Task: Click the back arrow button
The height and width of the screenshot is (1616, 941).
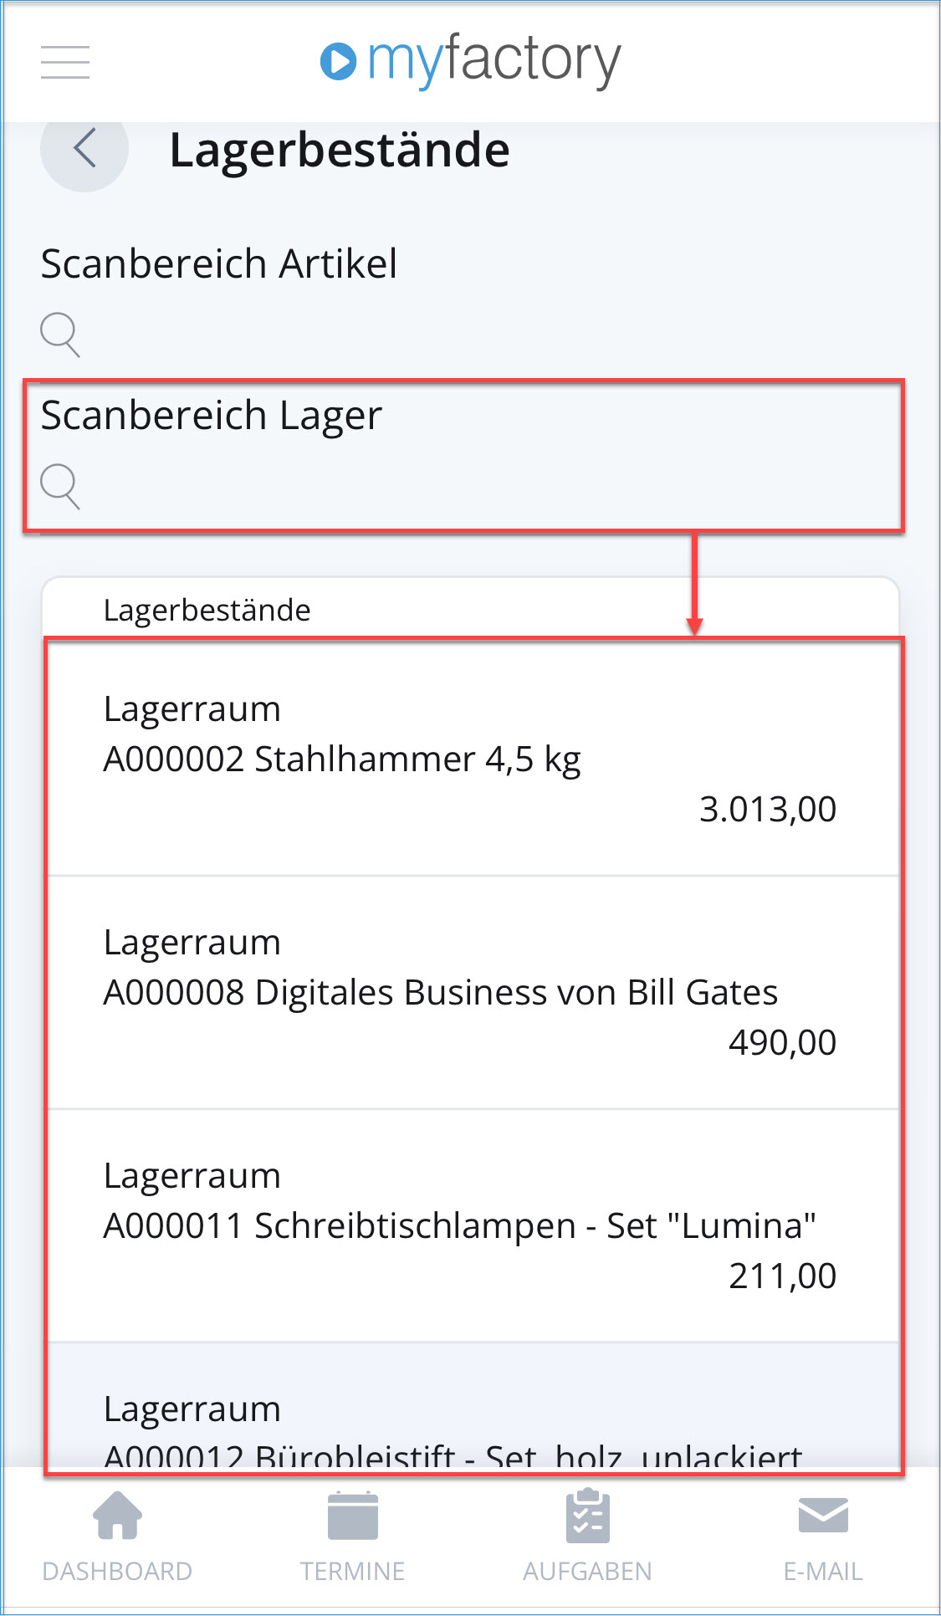Action: pos(84,150)
